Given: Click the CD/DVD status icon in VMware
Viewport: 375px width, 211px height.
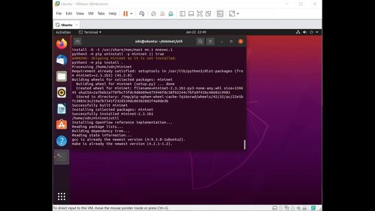Looking at the screenshot, I should tap(281, 208).
